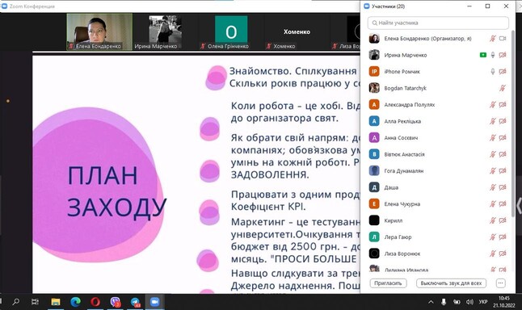This screenshot has height=310, width=522.
Task: Open Telegram from the taskbar
Action: pos(135,302)
